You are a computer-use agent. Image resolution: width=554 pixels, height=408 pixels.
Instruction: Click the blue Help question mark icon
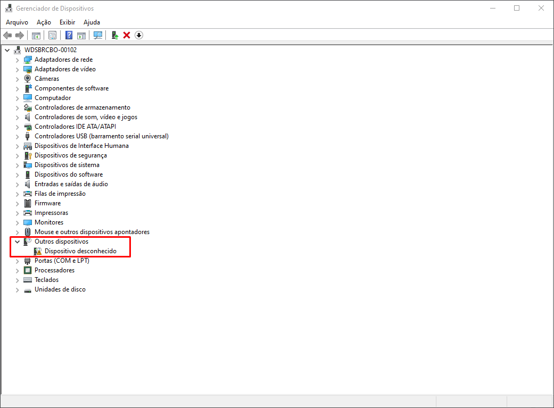(69, 35)
